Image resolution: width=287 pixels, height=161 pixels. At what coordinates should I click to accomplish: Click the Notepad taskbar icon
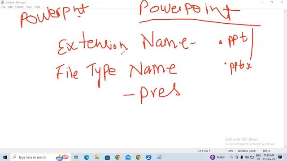point(159,157)
